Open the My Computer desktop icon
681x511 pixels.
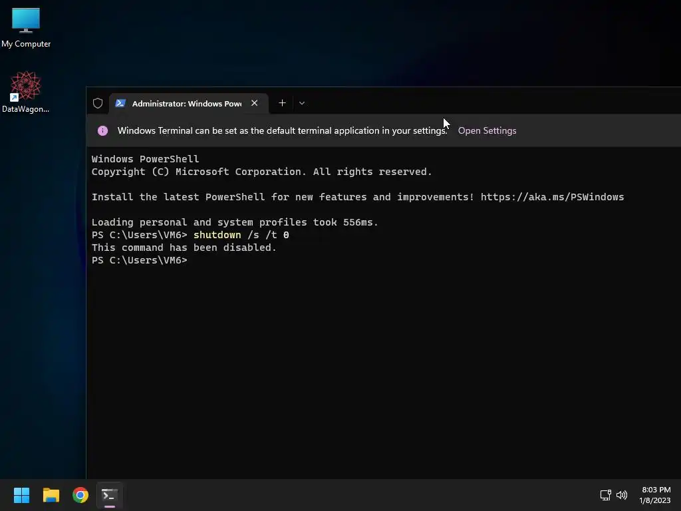point(26,27)
